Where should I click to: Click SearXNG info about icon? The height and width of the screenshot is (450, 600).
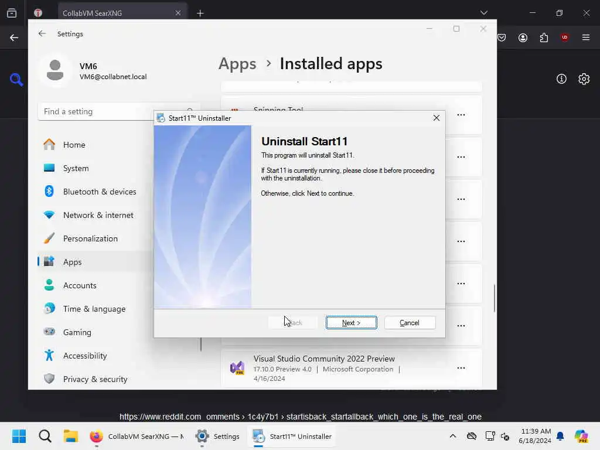pos(561,79)
